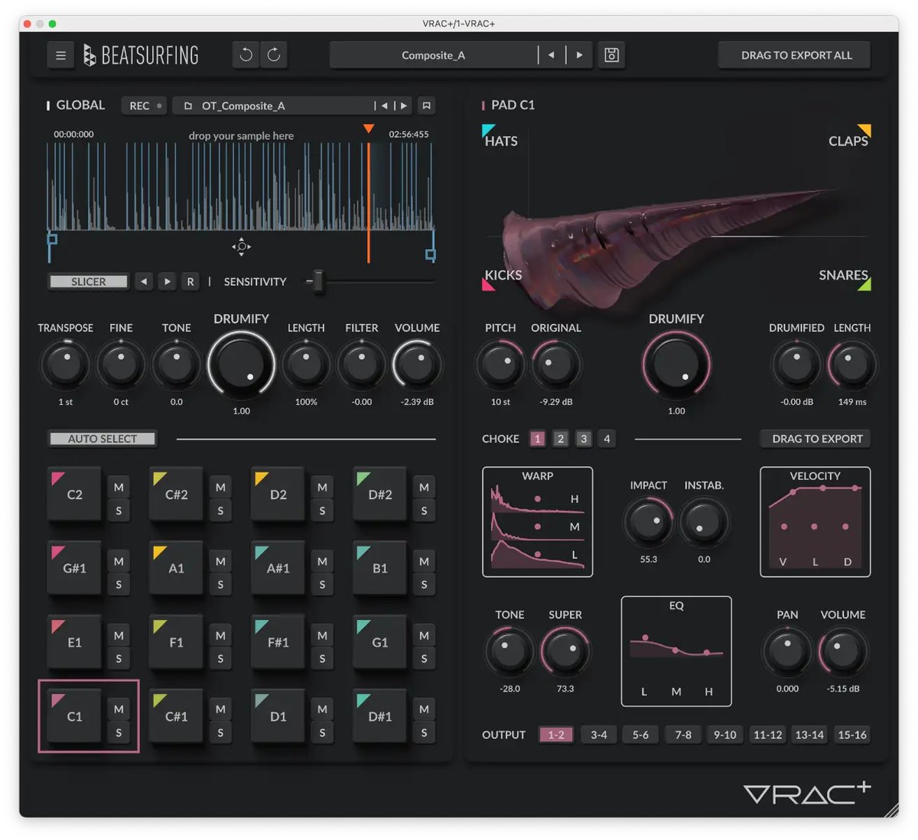
Task: Click the PAN knob
Action: [x=787, y=651]
